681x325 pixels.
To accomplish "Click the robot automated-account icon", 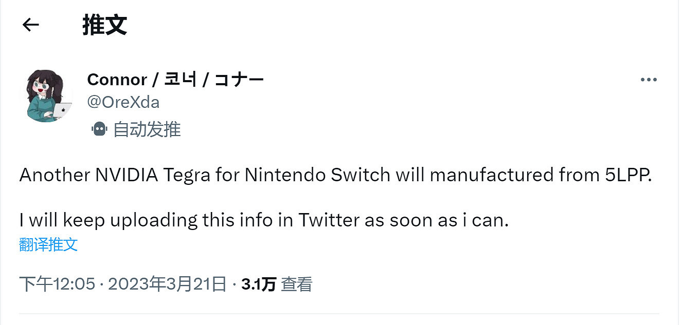I will pyautogui.click(x=99, y=129).
